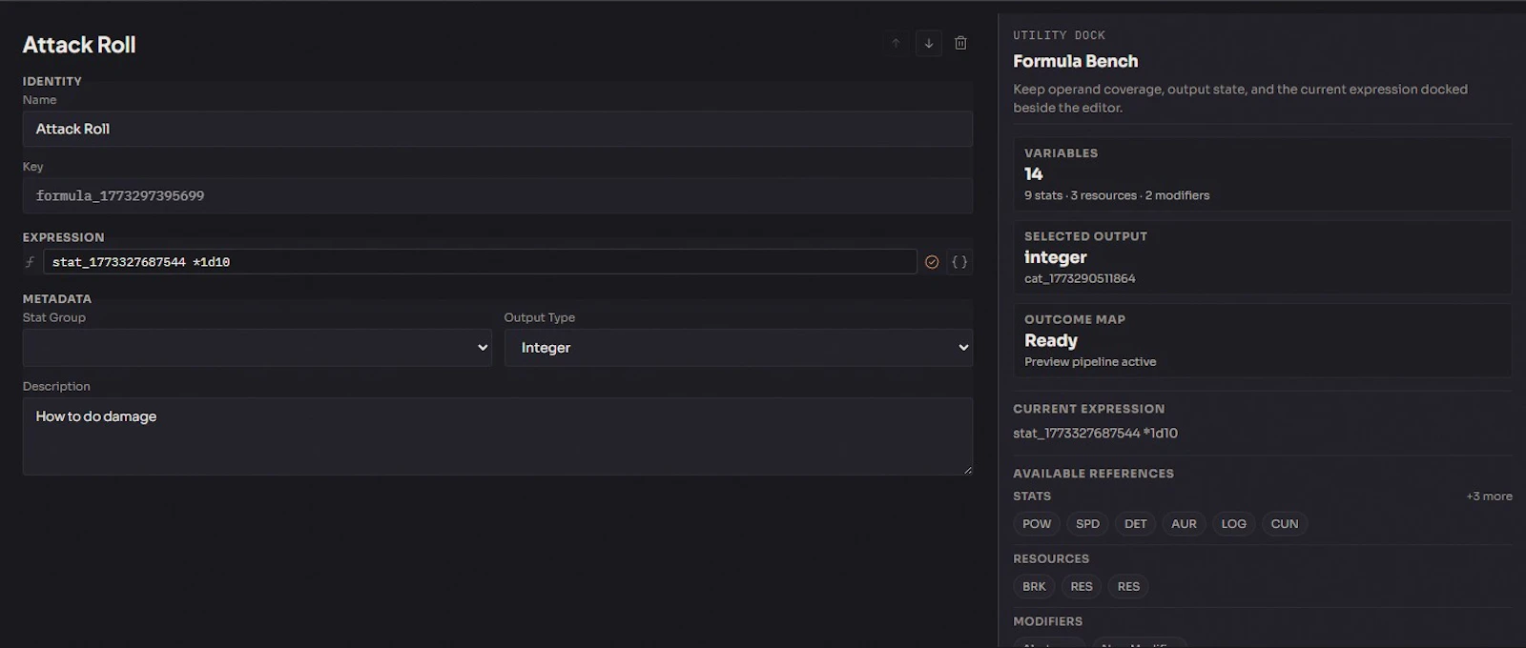Click the Selected Output integer card
The width and height of the screenshot is (1526, 648).
pos(1263,257)
